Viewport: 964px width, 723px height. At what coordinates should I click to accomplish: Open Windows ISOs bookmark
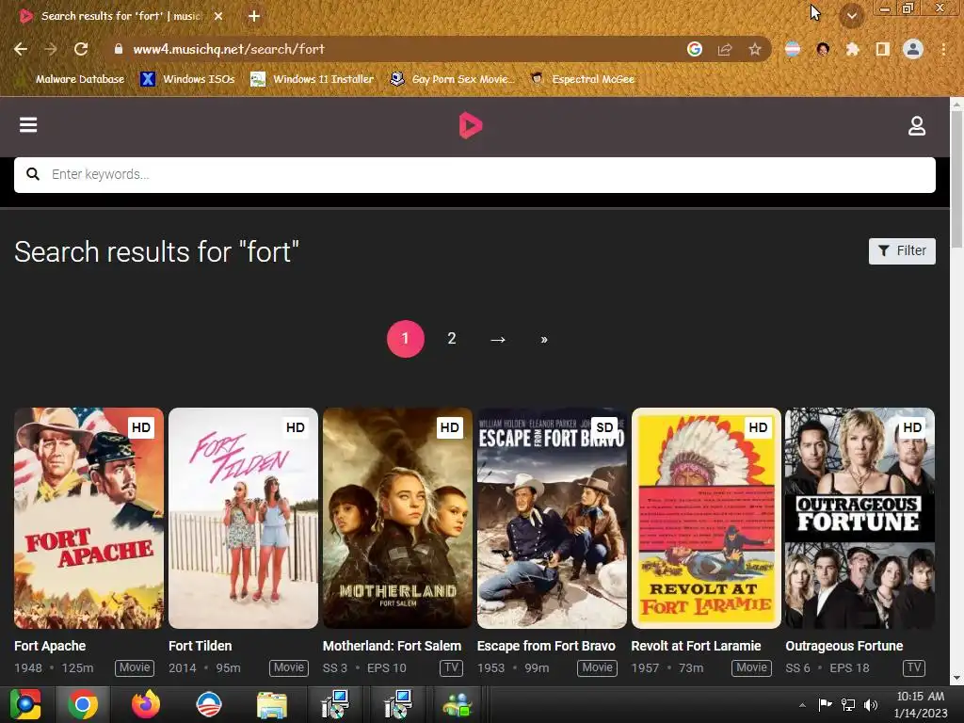187,79
